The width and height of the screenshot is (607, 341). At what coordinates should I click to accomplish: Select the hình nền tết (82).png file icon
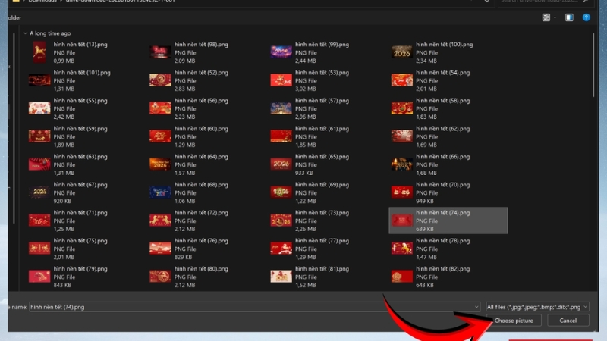coord(401,277)
